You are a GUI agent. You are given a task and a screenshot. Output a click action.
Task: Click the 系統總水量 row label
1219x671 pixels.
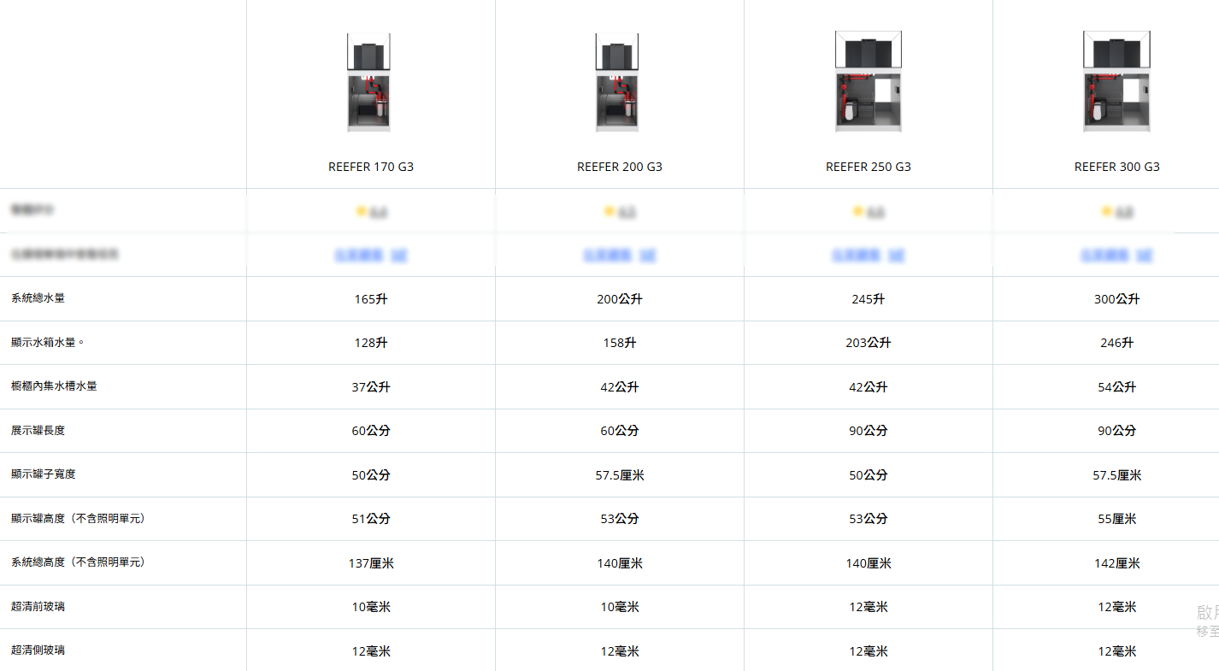pyautogui.click(x=38, y=298)
